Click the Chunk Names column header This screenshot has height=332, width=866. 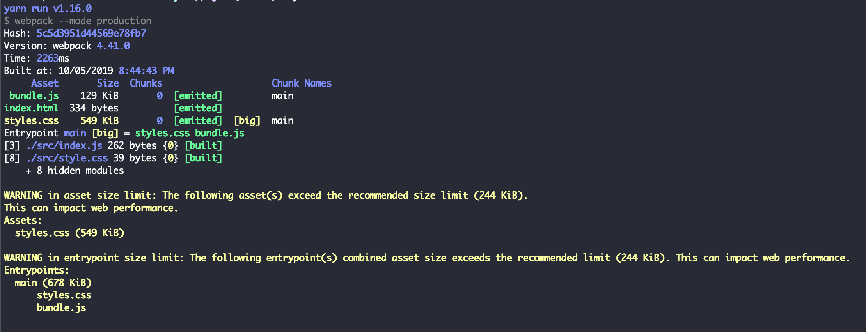[302, 83]
